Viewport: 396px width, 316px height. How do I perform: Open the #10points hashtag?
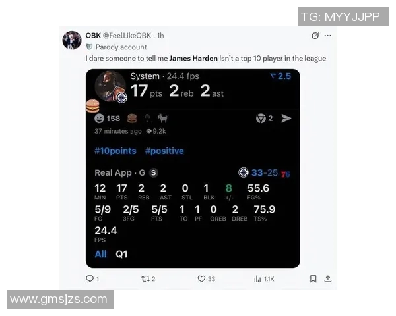115,151
